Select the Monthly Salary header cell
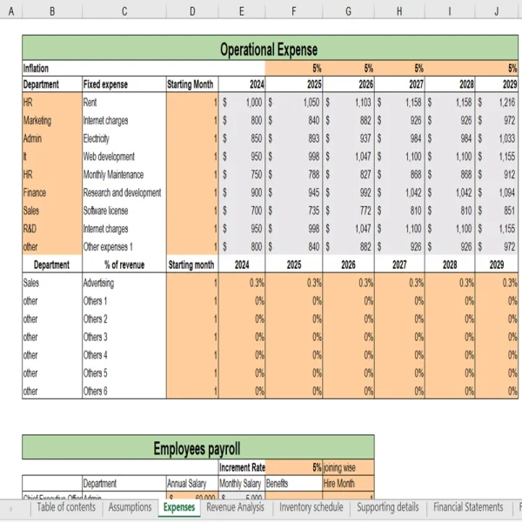Image resolution: width=522 pixels, height=522 pixels. tap(242, 483)
